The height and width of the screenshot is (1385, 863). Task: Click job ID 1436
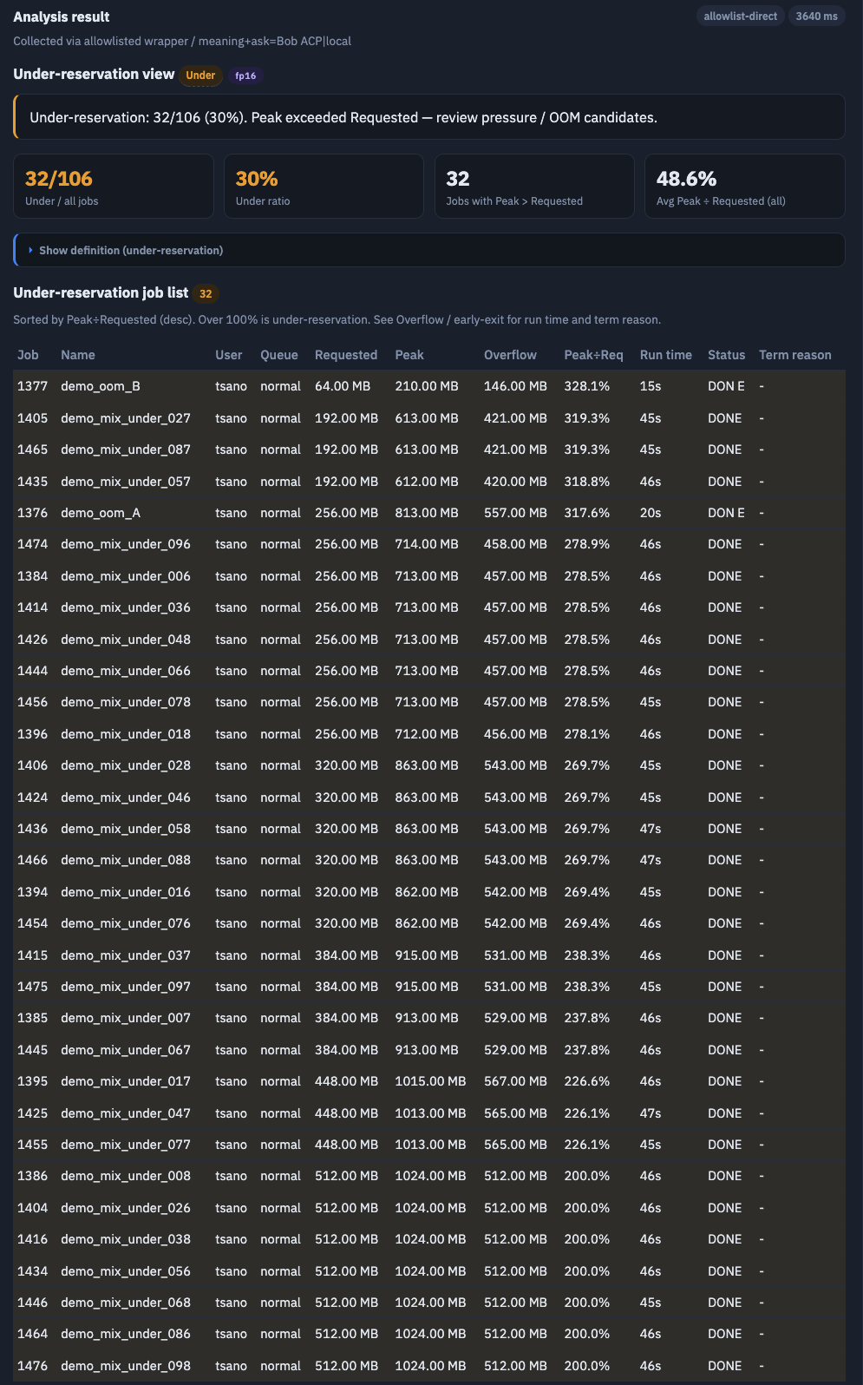click(32, 829)
